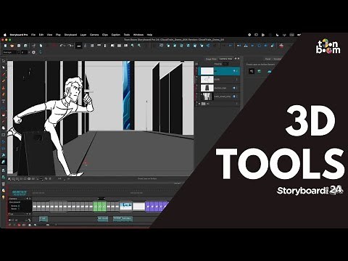Select a purple panel in the timeline
The image size is (348, 261).
[x=152, y=207]
